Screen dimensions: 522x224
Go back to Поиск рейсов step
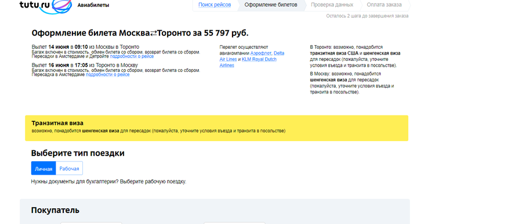click(215, 5)
